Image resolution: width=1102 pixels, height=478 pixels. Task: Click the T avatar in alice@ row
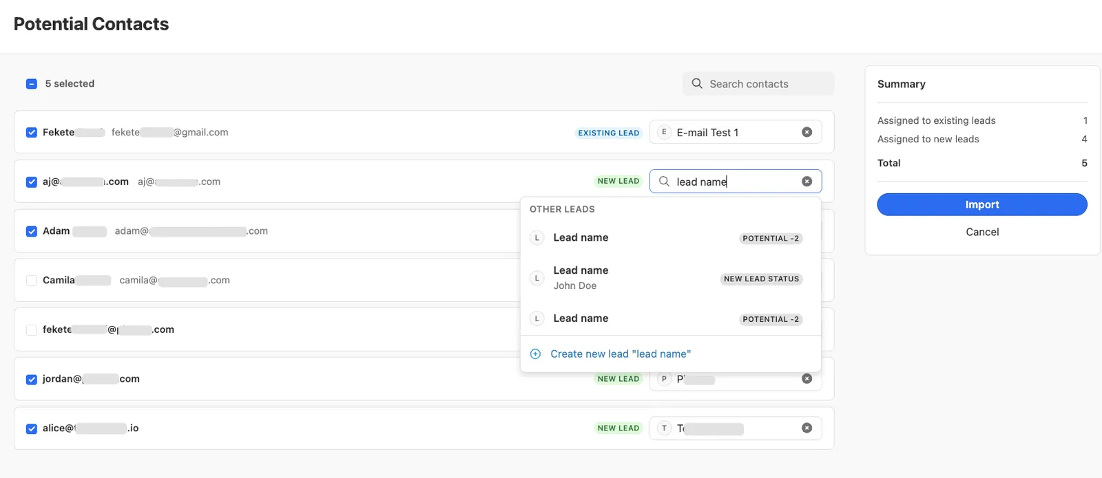(664, 428)
